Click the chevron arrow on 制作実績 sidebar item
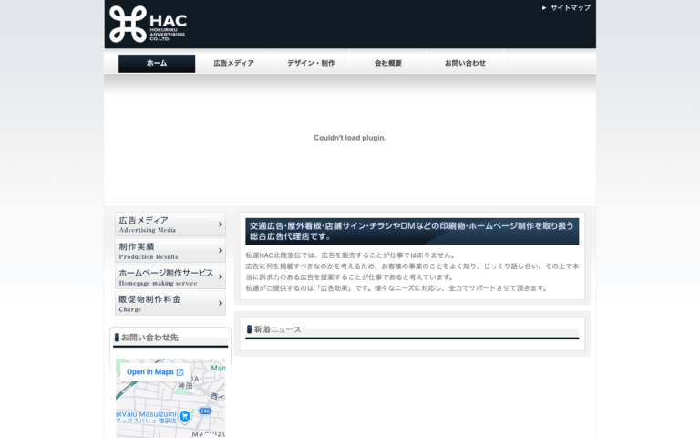The height and width of the screenshot is (438, 700). coord(220,251)
